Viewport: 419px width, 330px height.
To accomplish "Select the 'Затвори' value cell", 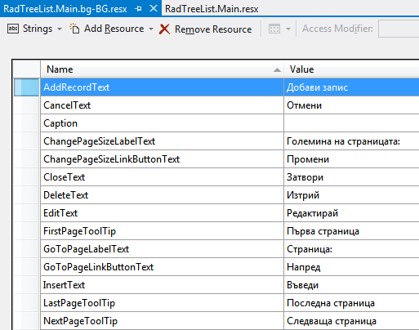I will pyautogui.click(x=351, y=177).
